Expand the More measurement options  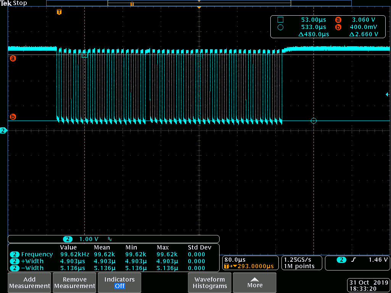tap(255, 282)
